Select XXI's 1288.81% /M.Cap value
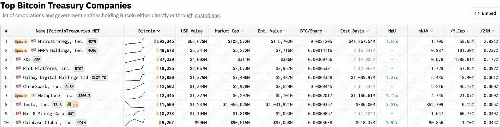Viewport: 500px width, 127px height. click(x=465, y=59)
